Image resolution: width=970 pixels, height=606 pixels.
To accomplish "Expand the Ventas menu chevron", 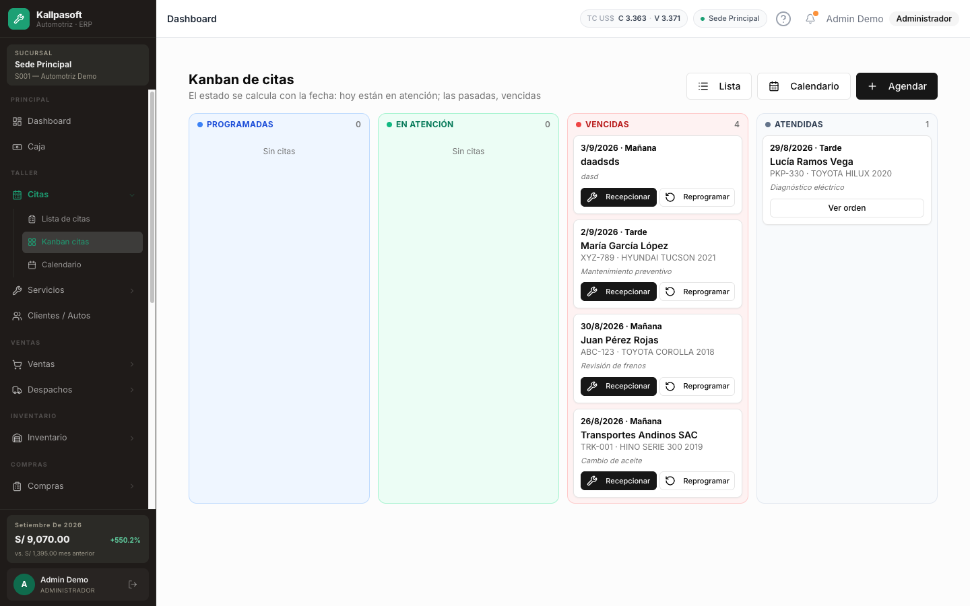I will tap(132, 364).
